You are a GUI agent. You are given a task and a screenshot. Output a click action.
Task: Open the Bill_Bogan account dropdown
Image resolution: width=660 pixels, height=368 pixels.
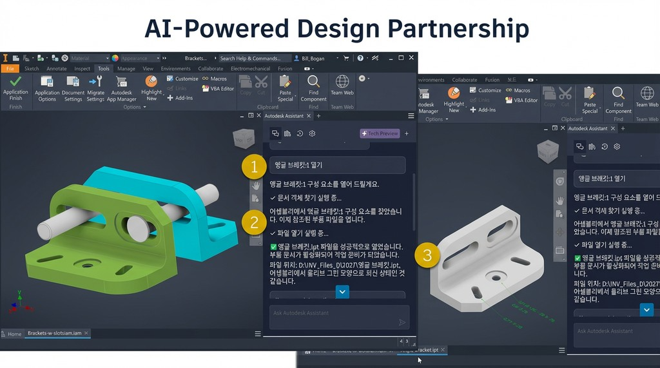pos(316,58)
